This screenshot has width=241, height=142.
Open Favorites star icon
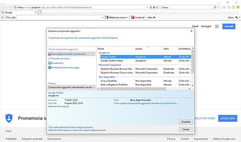pyautogui.click(x=229, y=7)
